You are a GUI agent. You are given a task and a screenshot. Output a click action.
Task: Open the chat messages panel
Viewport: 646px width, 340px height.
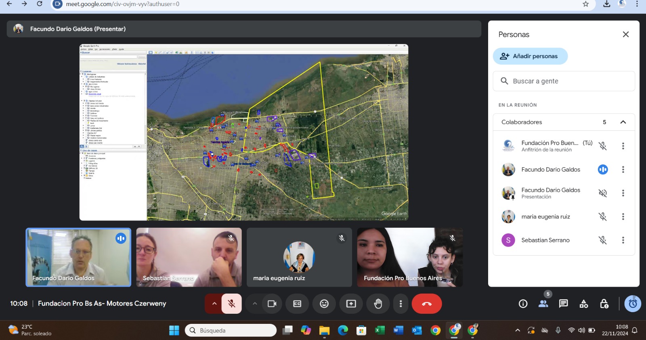pyautogui.click(x=563, y=304)
